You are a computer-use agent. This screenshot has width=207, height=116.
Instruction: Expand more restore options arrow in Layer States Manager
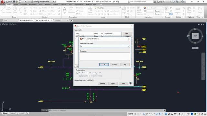130,83
